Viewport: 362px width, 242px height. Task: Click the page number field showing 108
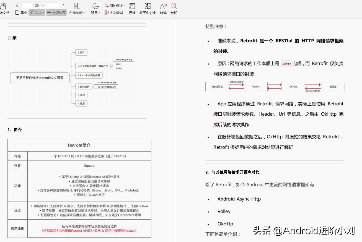point(40,5)
